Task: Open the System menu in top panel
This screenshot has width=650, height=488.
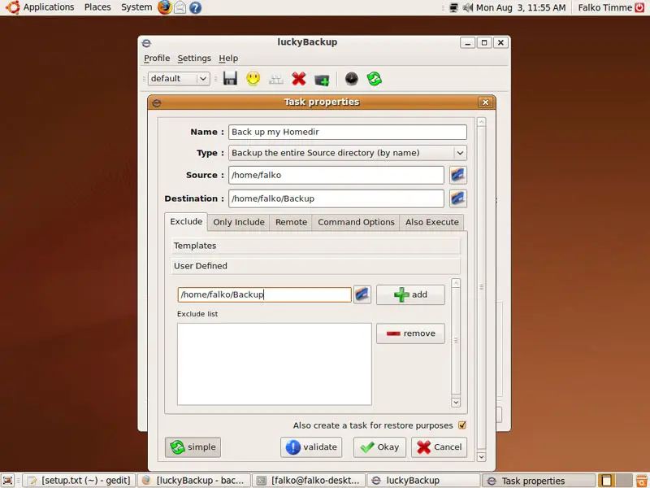Action: (136, 7)
